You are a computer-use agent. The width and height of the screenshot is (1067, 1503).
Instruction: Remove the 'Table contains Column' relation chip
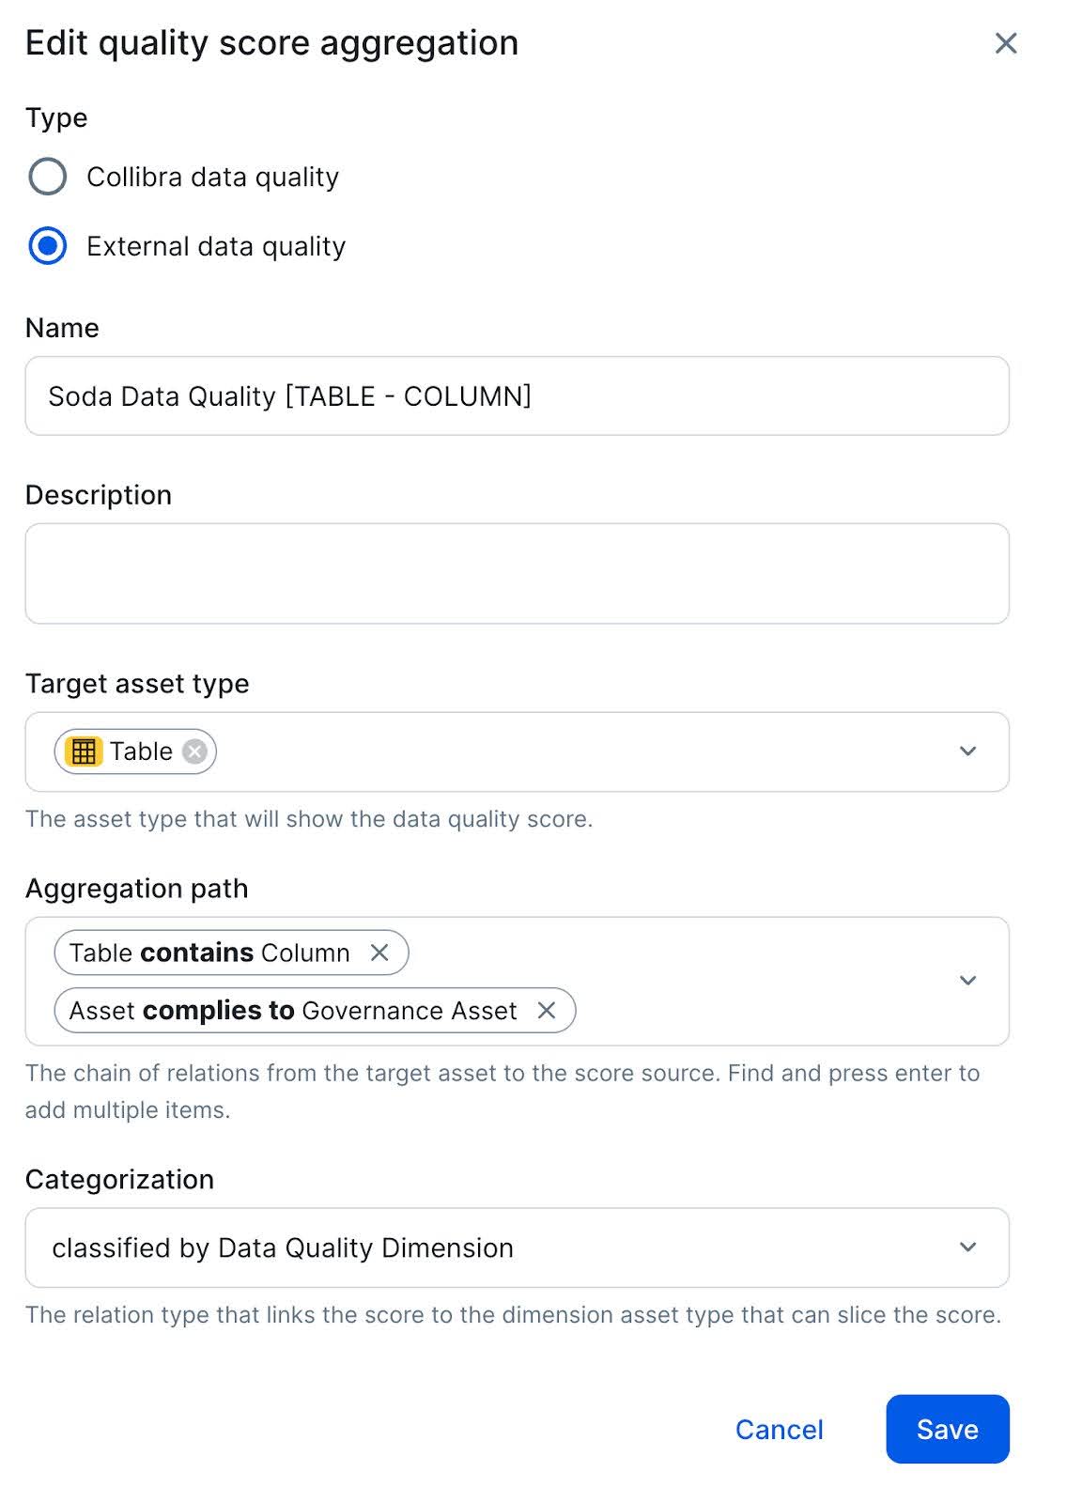coord(379,953)
